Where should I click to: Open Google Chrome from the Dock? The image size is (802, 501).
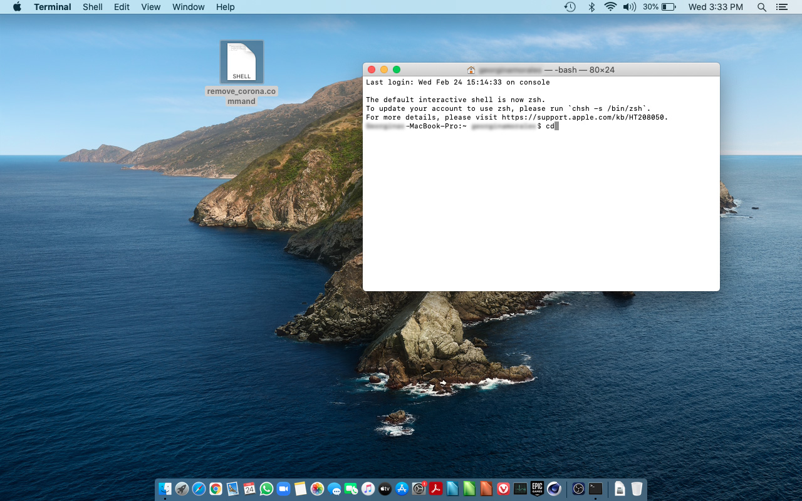tap(215, 488)
